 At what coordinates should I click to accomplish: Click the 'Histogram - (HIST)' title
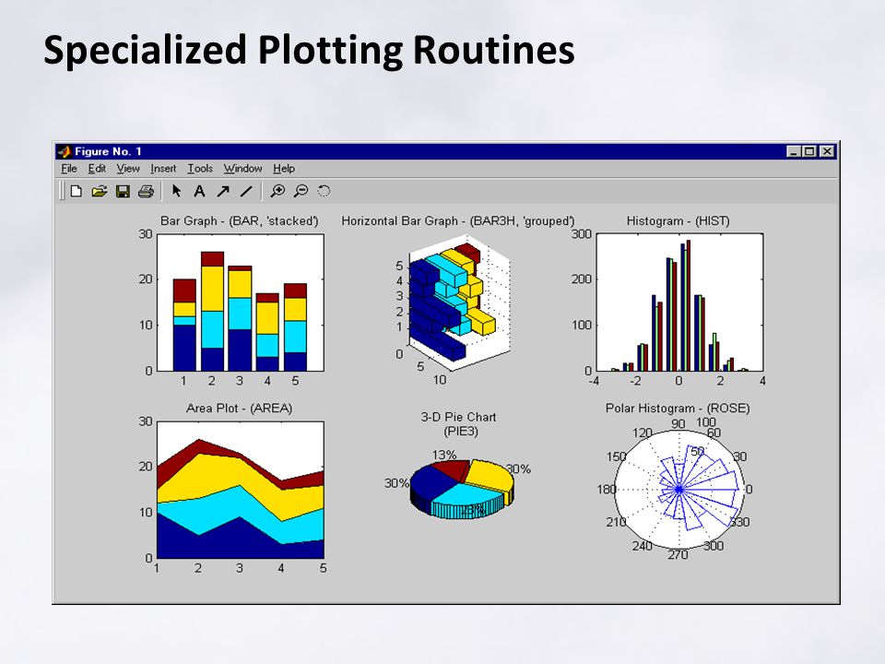[x=678, y=220]
